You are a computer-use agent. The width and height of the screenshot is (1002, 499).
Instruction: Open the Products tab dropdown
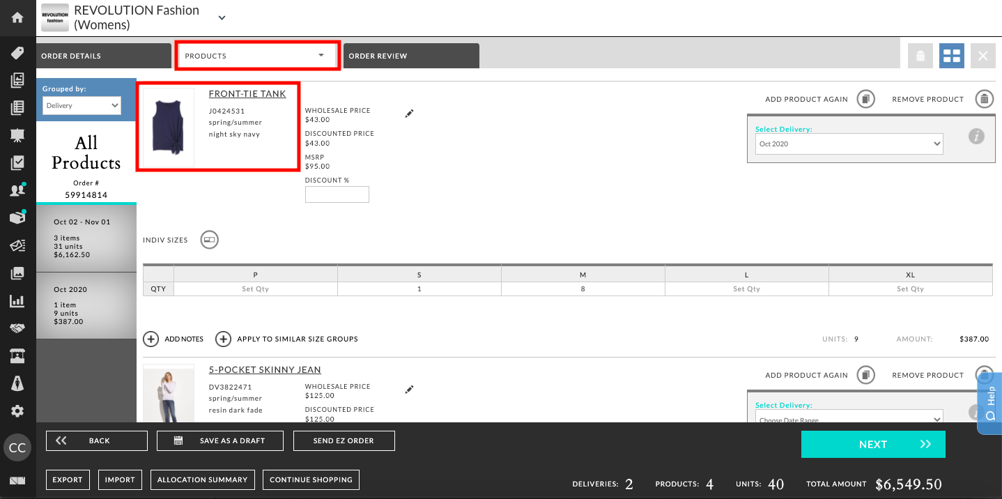point(257,56)
